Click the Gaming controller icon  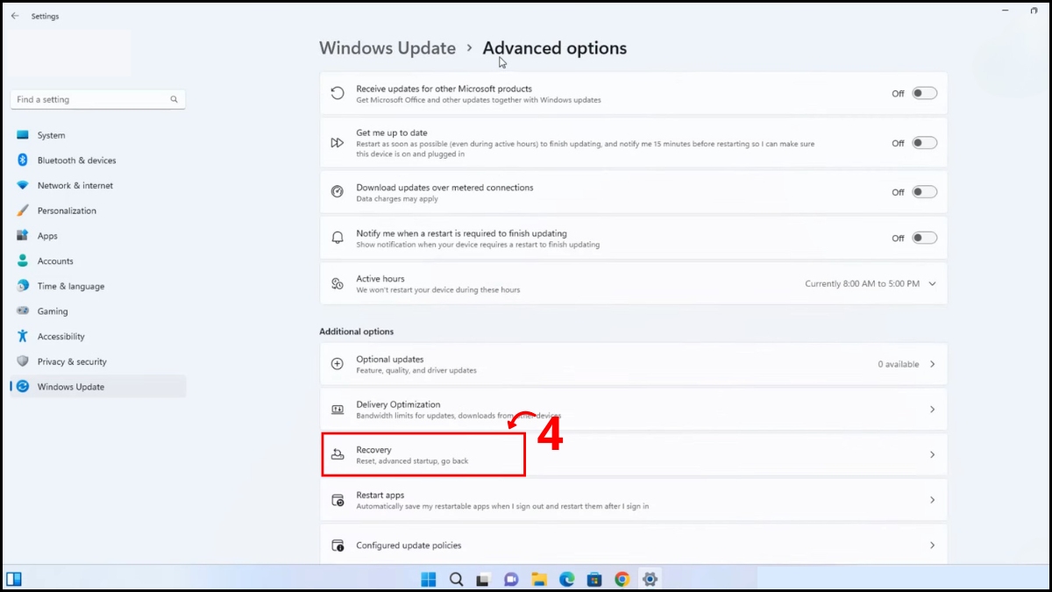coord(23,311)
